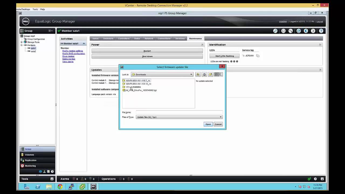This screenshot has width=345, height=194.
Task: Click the save changes toolbar icon
Action: (x=283, y=31)
